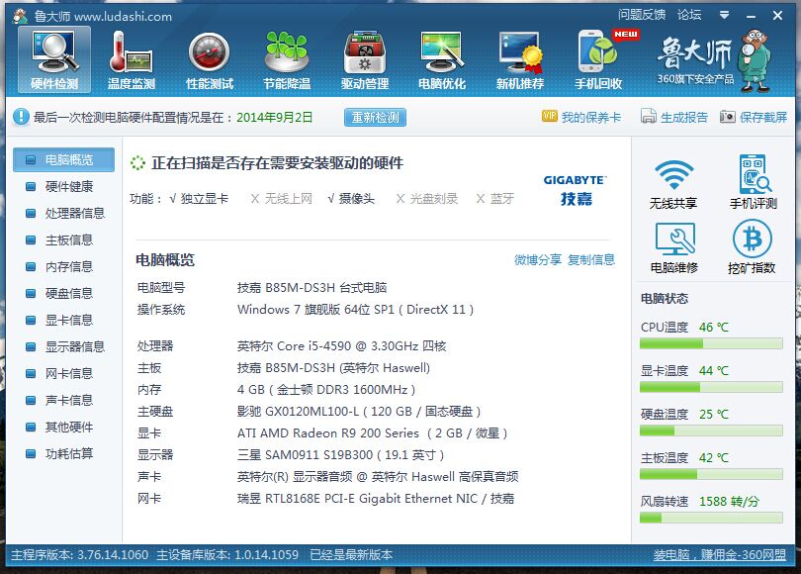The image size is (801, 574).
Task: Click the CPU温度 progress bar
Action: click(x=711, y=344)
